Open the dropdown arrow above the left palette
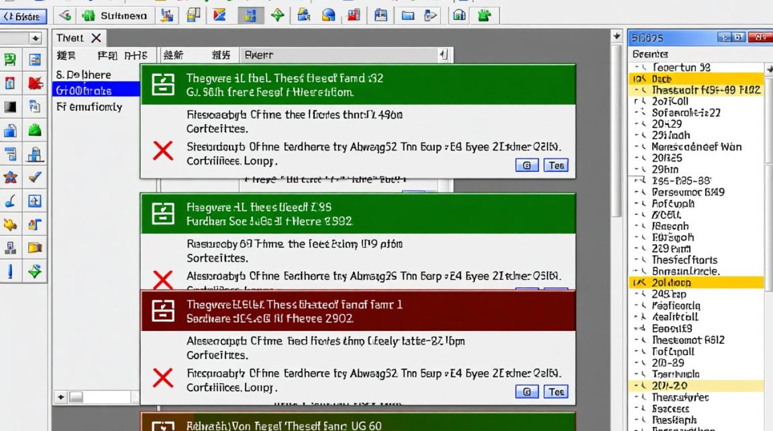 36,39
